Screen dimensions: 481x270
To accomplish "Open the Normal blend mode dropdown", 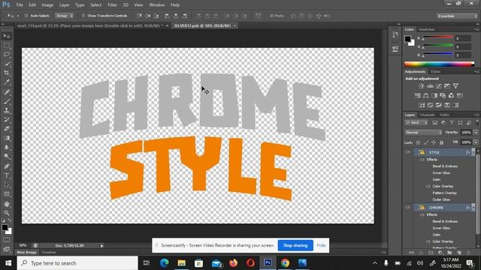I will coord(423,133).
